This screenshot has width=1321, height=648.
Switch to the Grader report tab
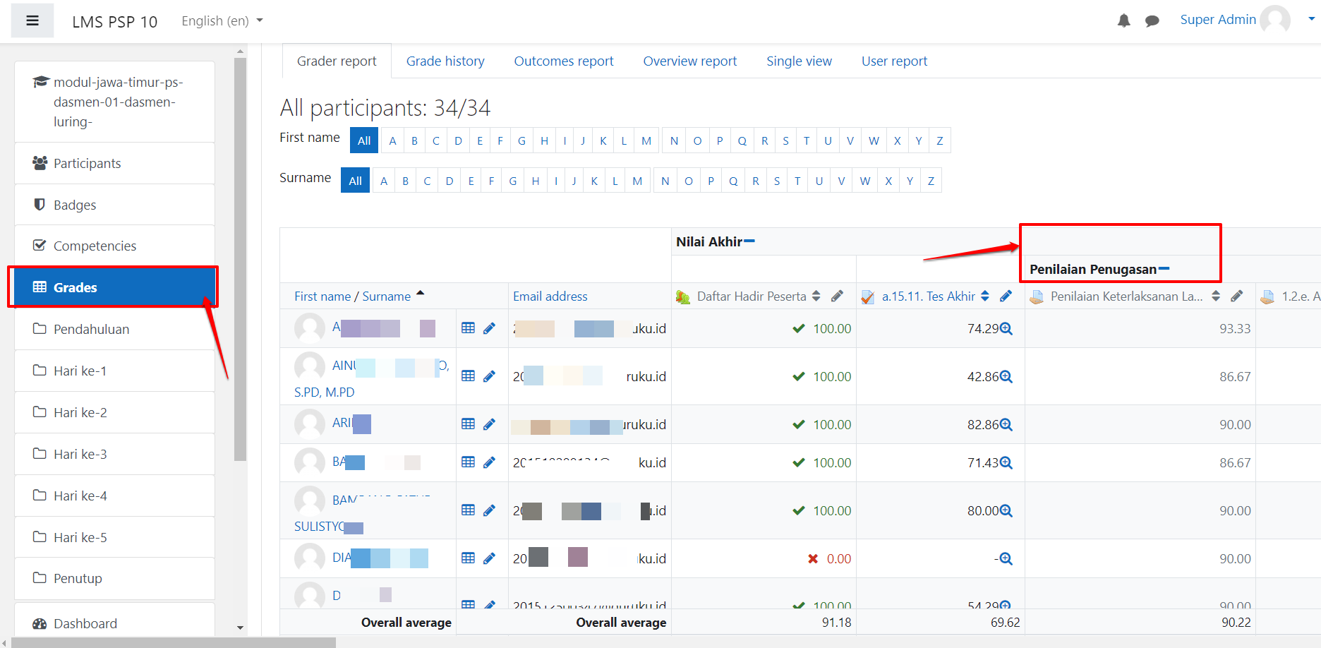click(337, 61)
